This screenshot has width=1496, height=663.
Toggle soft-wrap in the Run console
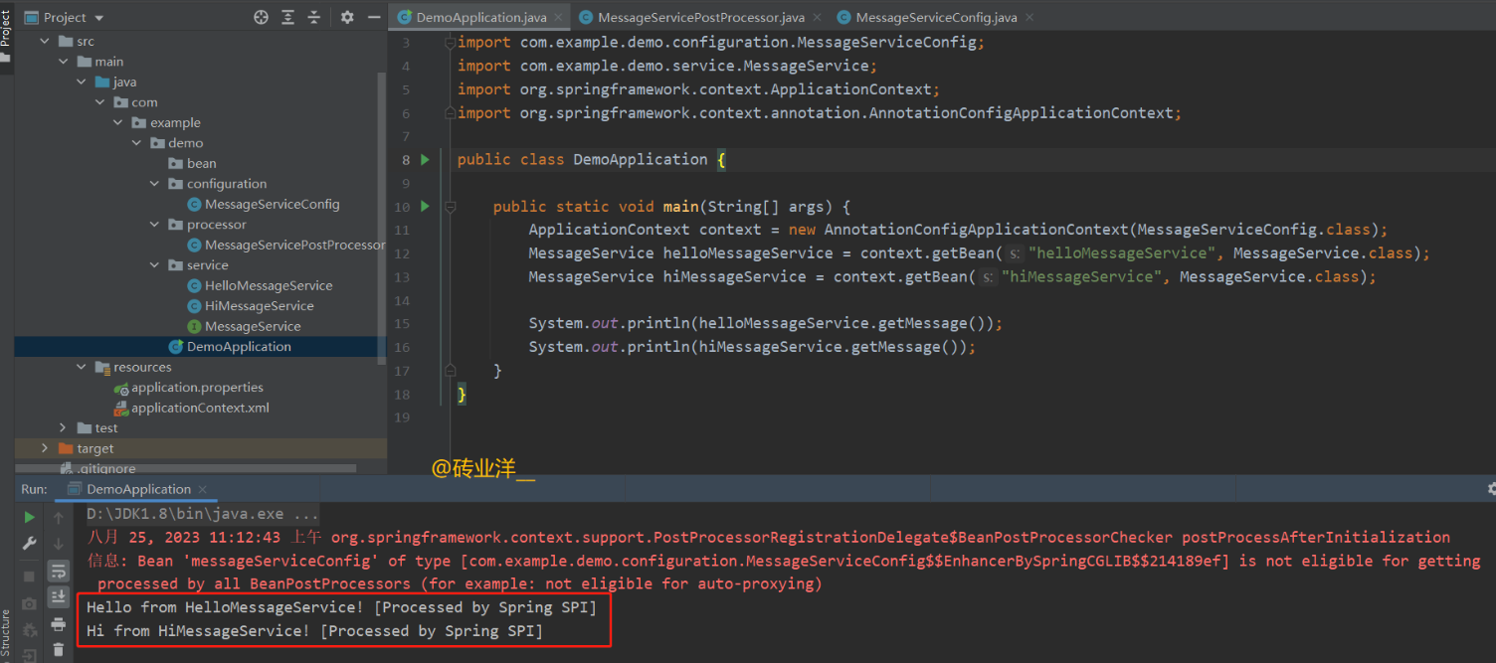click(59, 571)
